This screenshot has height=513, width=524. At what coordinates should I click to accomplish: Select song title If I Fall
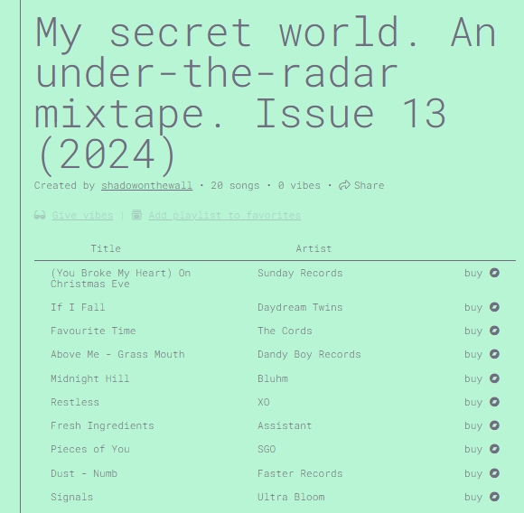78,307
